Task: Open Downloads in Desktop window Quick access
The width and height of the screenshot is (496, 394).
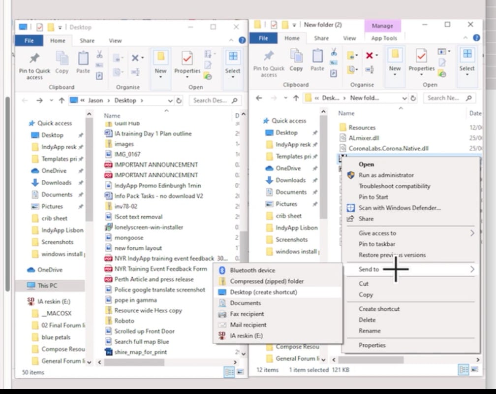Action: pos(56,182)
